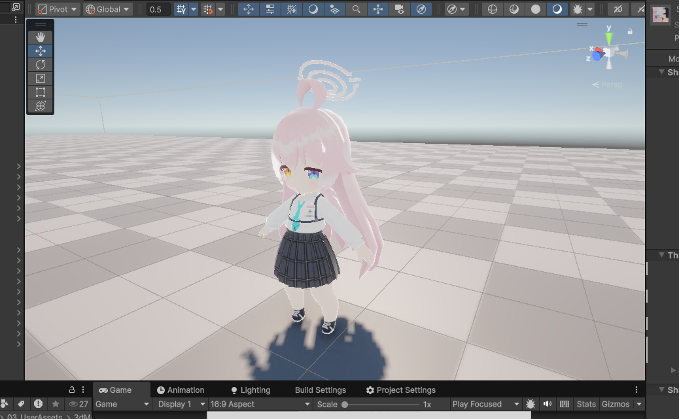Screen dimensions: 679x419
Task: Toggle grid snapping magnet icon
Action: pyautogui.click(x=208, y=9)
